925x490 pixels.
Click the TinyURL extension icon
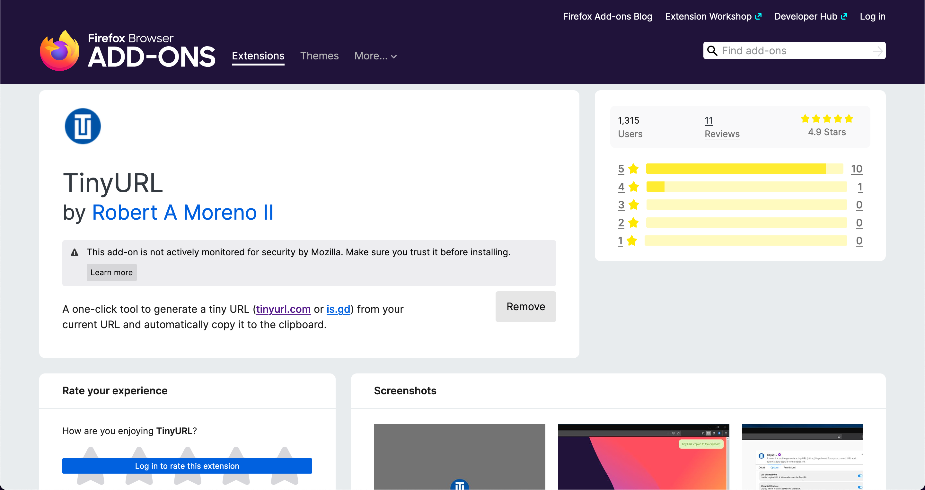pos(83,126)
